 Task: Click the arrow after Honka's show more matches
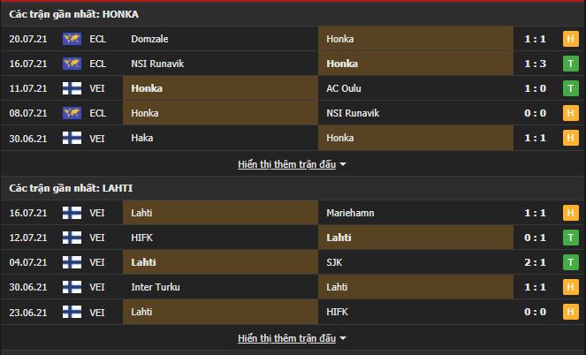click(x=343, y=164)
